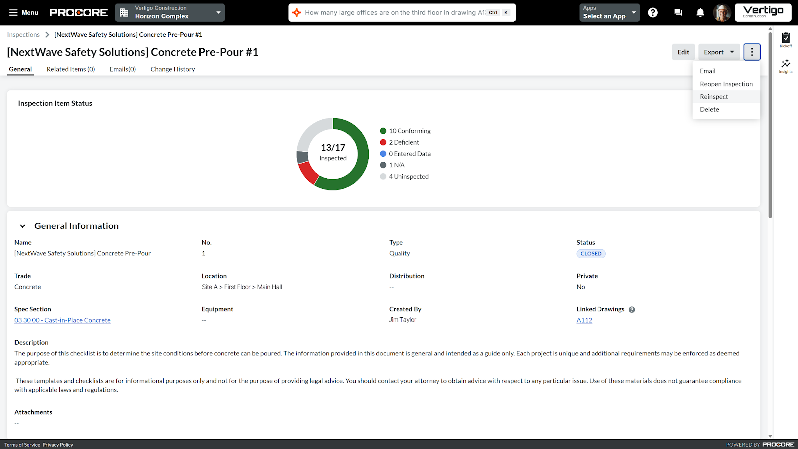
Task: Choose Reopen Inspection from the menu
Action: coord(726,84)
